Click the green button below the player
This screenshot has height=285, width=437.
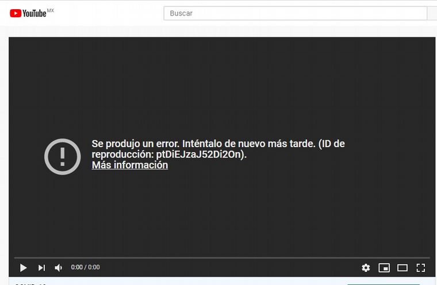point(384,283)
